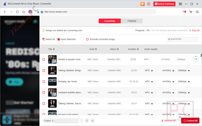Open the output folder icon

92,121
